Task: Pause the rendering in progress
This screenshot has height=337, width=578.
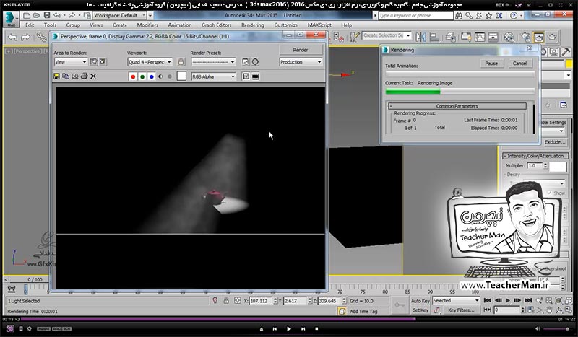Action: click(x=491, y=64)
